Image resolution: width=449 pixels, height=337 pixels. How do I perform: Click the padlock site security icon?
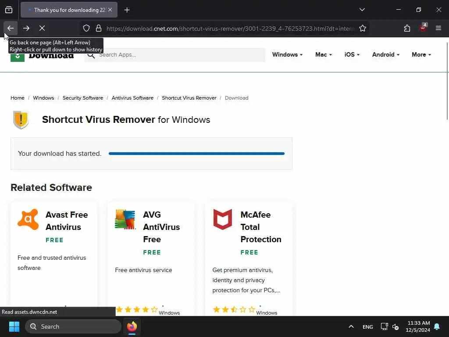tap(99, 29)
